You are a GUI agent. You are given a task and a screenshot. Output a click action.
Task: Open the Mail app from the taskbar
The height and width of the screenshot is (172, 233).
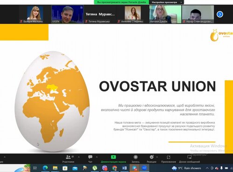point(75,168)
